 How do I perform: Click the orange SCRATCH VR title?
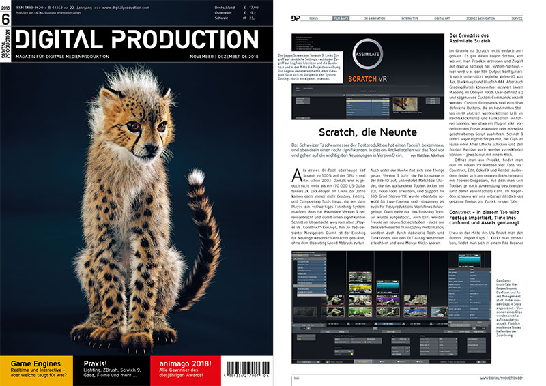pos(368,79)
